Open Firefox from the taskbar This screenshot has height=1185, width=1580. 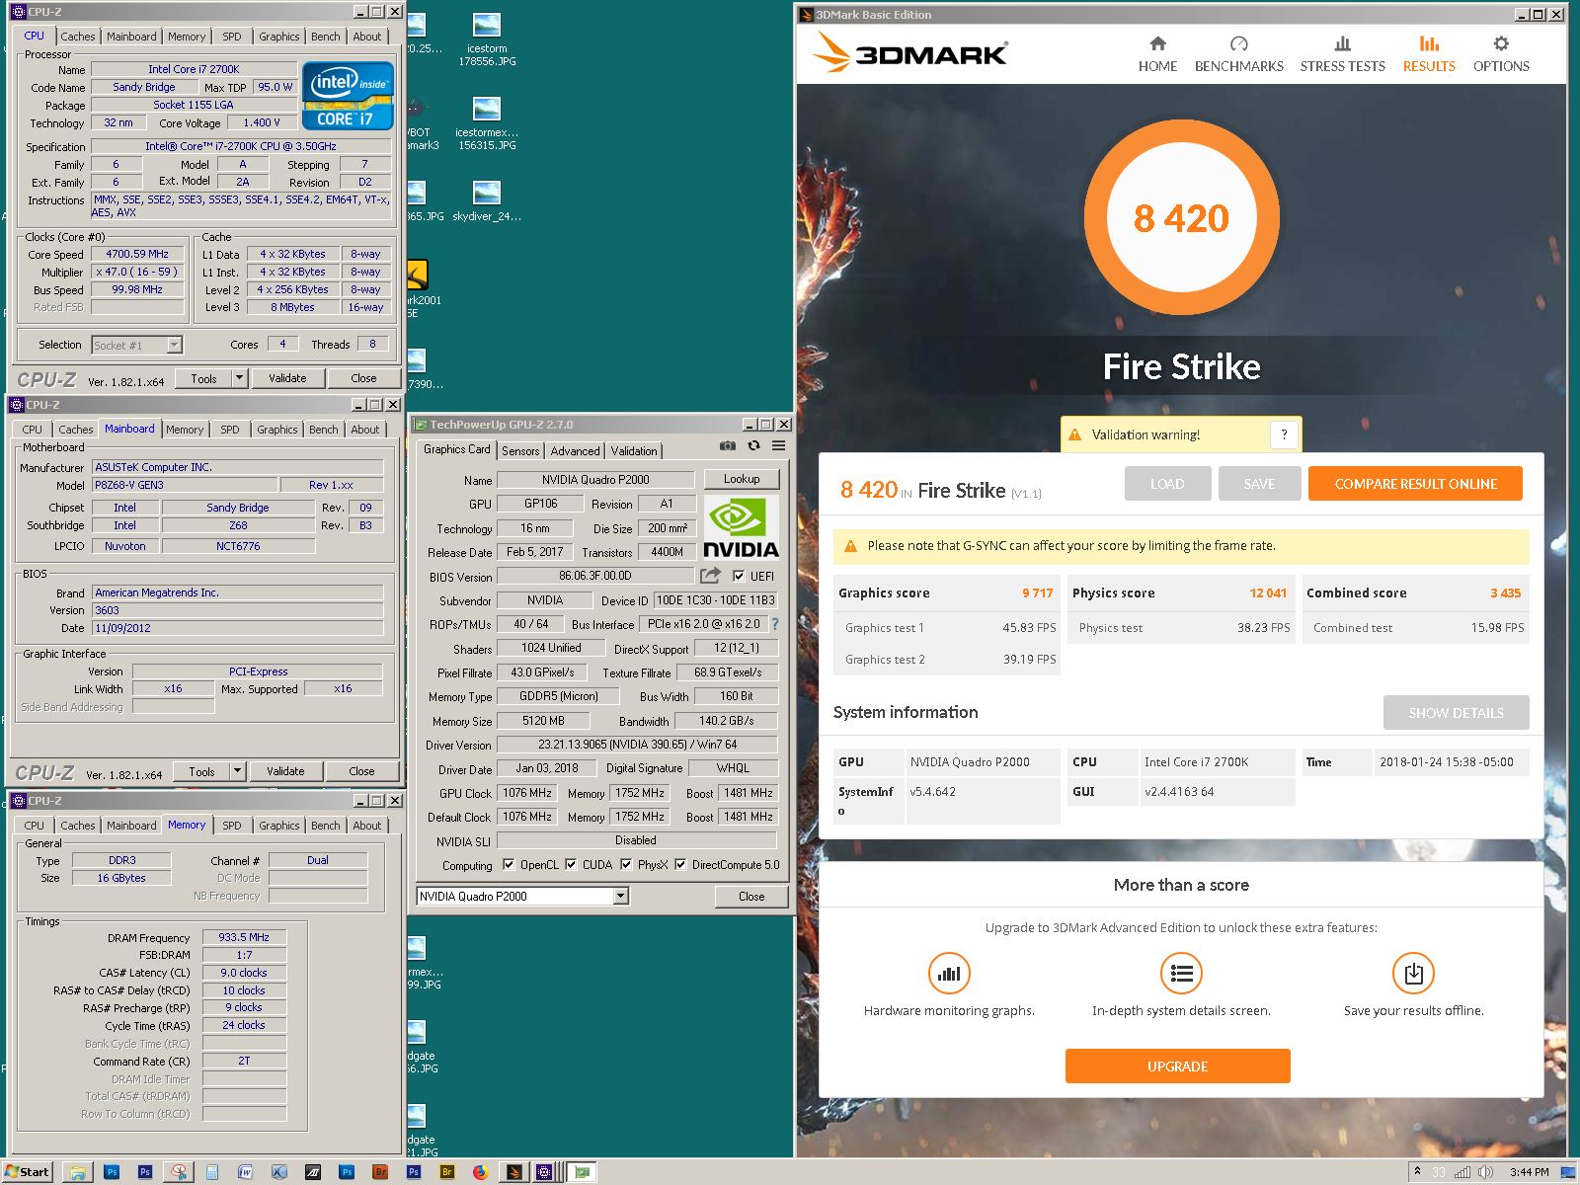click(480, 1172)
